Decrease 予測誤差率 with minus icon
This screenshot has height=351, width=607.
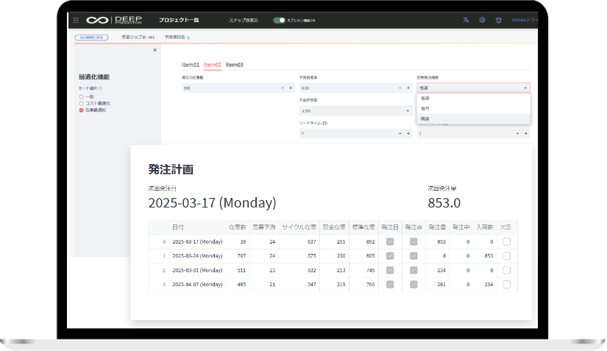pyautogui.click(x=400, y=88)
